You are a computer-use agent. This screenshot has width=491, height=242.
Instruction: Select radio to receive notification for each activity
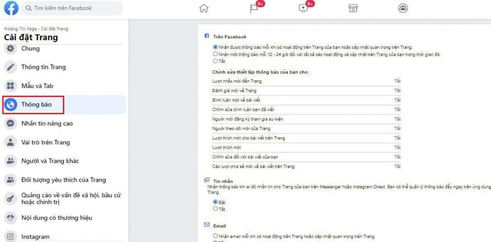pos(215,47)
